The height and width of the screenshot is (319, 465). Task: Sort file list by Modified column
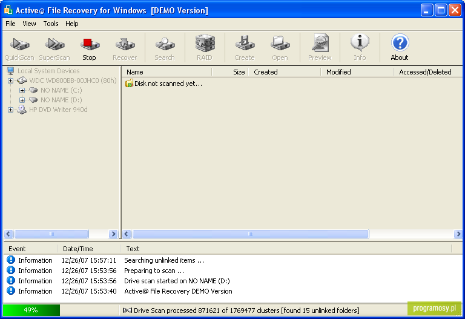click(x=357, y=72)
